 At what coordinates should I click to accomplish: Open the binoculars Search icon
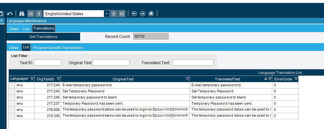(22, 14)
